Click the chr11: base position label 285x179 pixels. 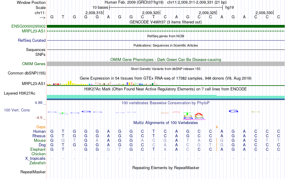(x=40, y=13)
